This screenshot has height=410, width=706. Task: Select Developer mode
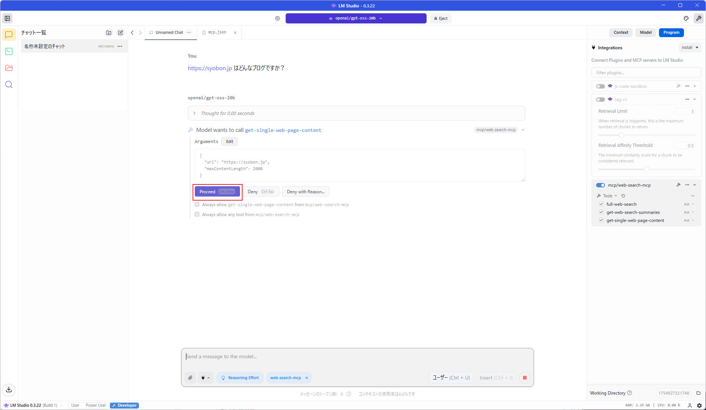pyautogui.click(x=124, y=405)
